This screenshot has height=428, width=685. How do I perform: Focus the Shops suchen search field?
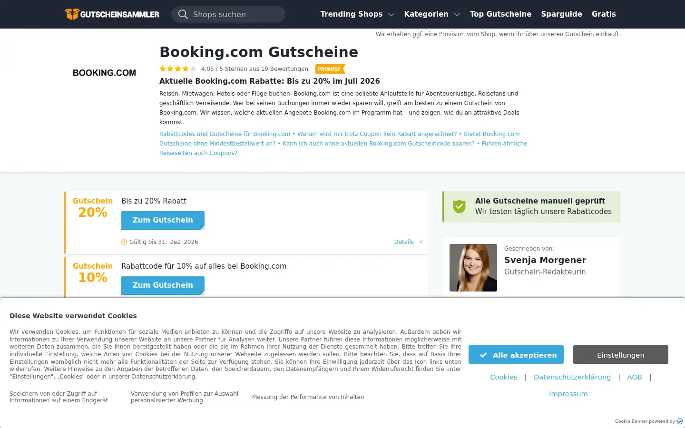(228, 14)
